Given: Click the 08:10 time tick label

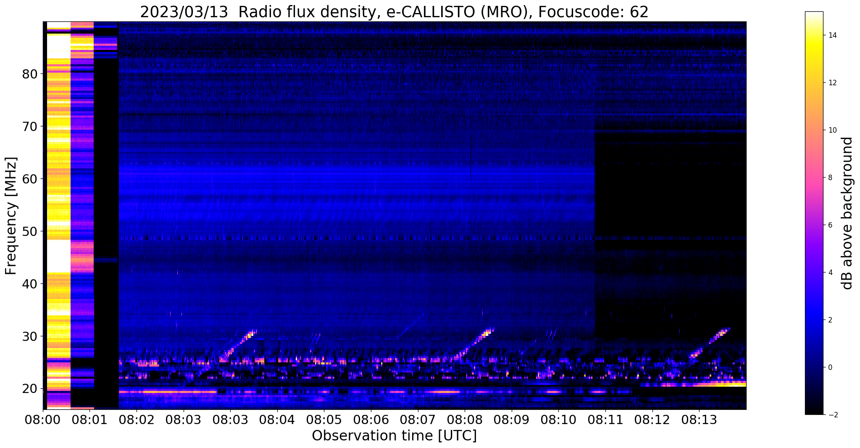Looking at the screenshot, I should click(x=558, y=419).
